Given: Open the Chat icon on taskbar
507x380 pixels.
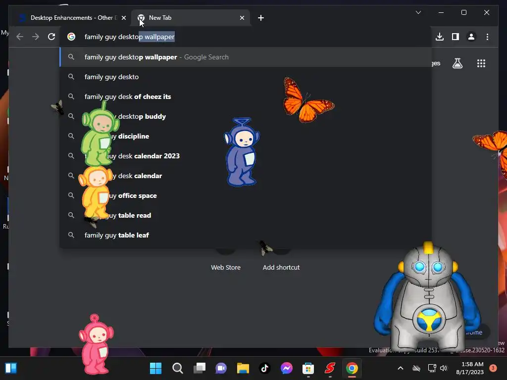Looking at the screenshot, I should click(221, 368).
